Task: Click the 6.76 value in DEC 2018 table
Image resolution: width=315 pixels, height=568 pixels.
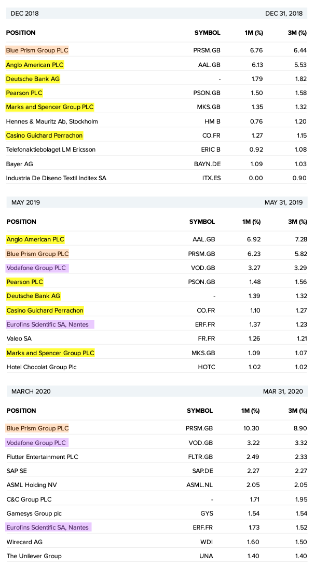Action: [256, 50]
